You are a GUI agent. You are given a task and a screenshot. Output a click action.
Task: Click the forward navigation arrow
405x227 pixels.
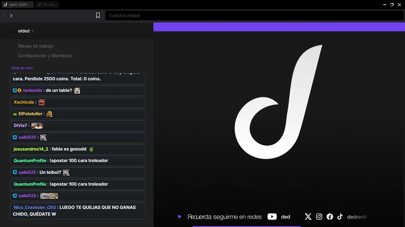[x=11, y=15]
